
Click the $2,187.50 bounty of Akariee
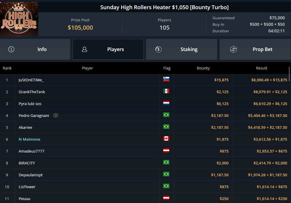point(220,128)
